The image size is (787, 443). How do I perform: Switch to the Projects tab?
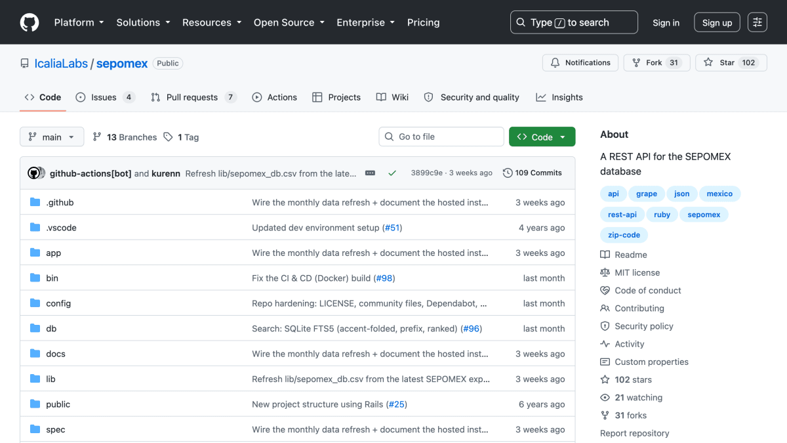click(336, 97)
